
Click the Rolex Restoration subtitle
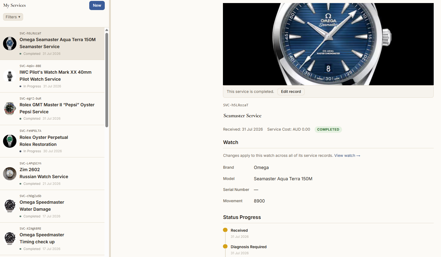click(38, 144)
